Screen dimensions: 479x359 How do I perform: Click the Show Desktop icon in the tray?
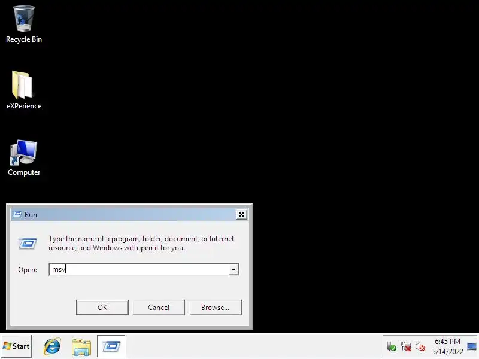(472, 346)
